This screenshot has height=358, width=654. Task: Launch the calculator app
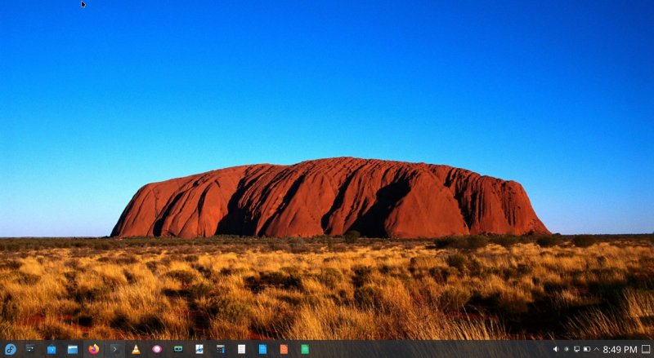220,349
